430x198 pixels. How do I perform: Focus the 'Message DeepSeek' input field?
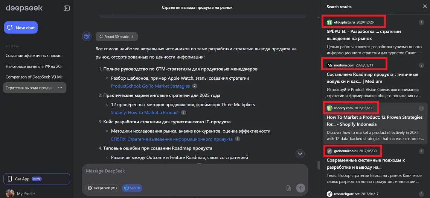pos(195,171)
